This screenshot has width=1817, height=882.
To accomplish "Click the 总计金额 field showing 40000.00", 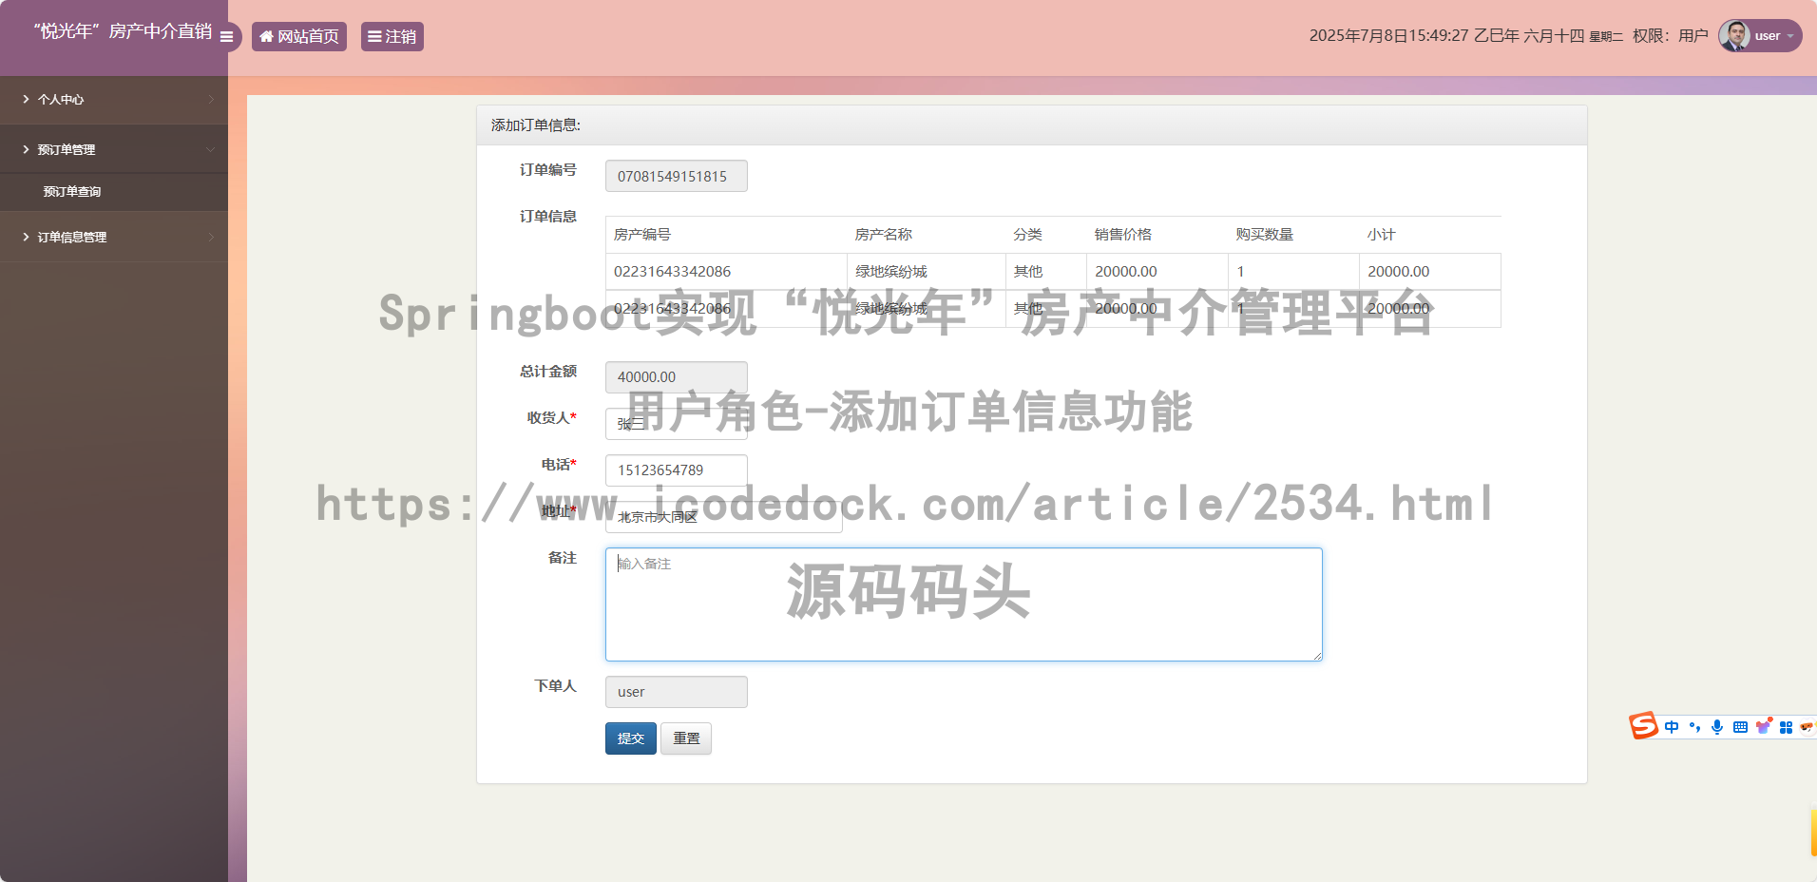I will [x=677, y=376].
